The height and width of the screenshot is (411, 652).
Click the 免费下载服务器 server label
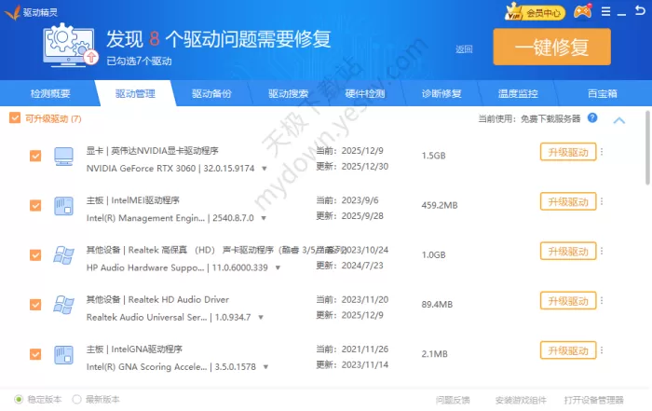point(550,119)
